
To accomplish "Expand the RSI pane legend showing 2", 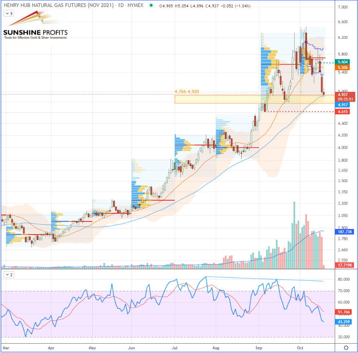I will tap(9, 275).
